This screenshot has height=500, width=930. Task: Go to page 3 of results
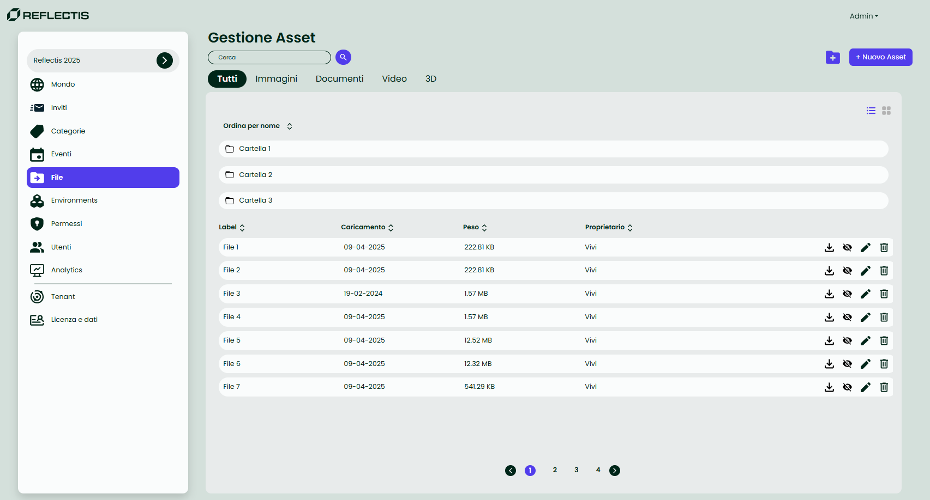576,470
